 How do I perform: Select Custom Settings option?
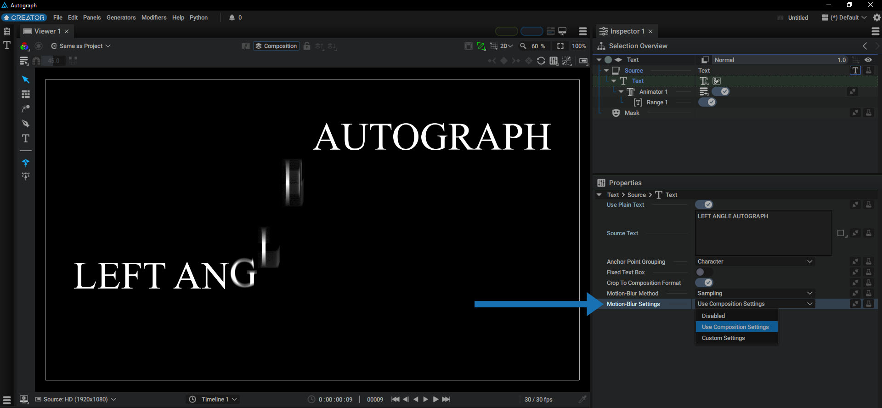coord(737,338)
